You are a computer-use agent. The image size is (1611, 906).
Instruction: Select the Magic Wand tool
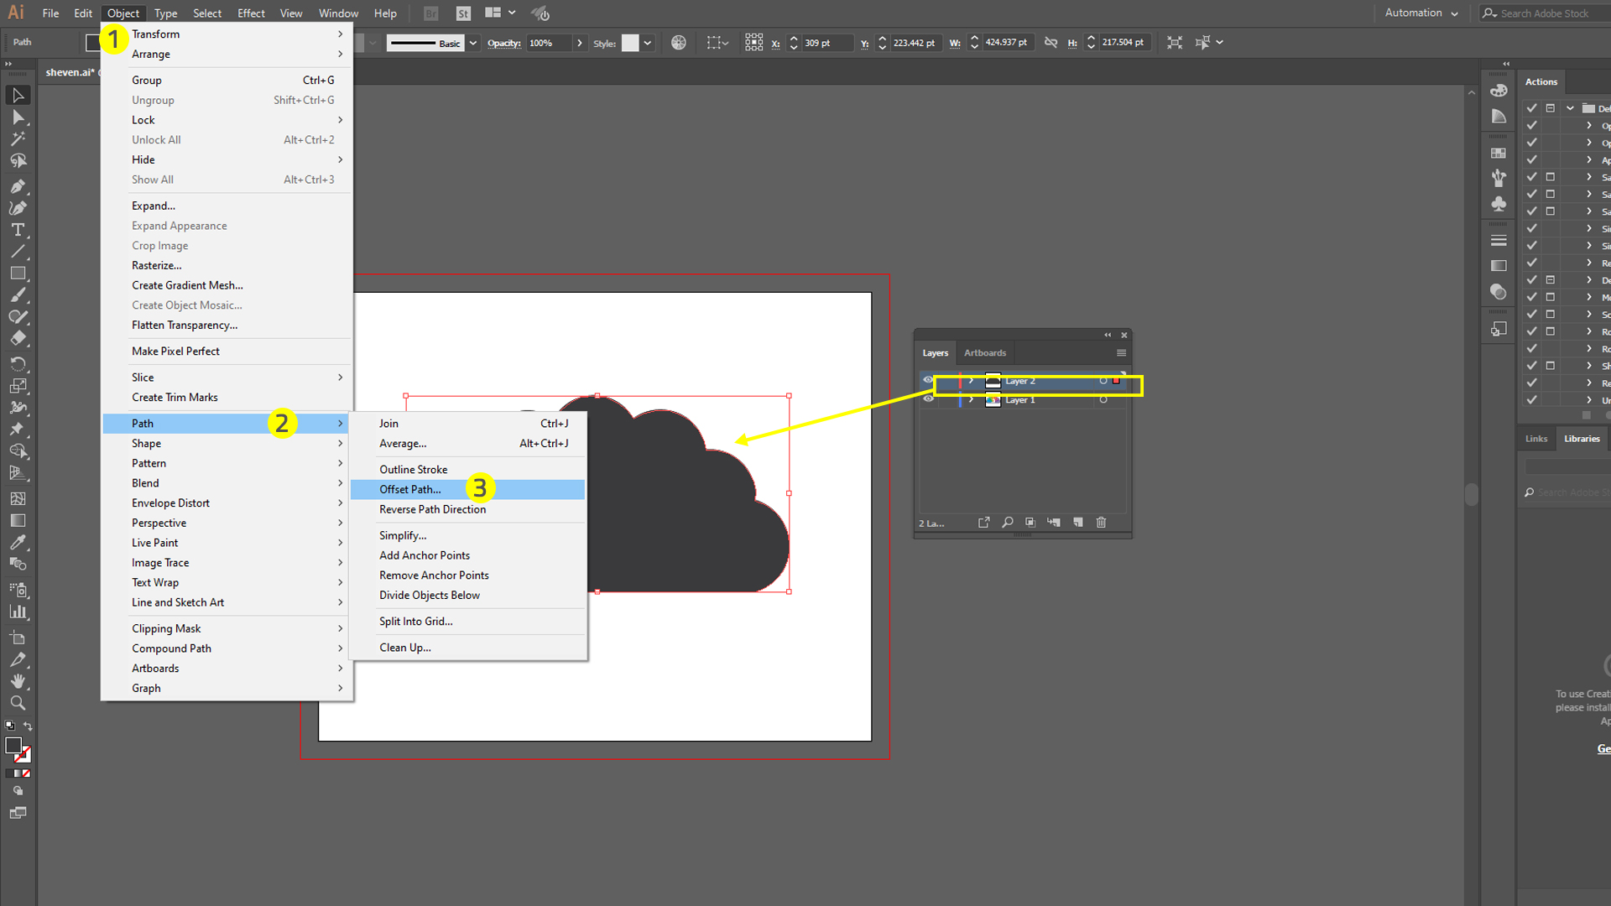(18, 139)
